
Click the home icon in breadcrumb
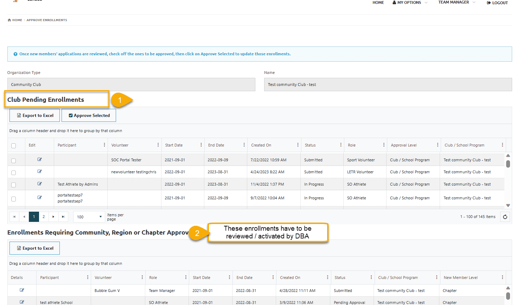point(9,20)
